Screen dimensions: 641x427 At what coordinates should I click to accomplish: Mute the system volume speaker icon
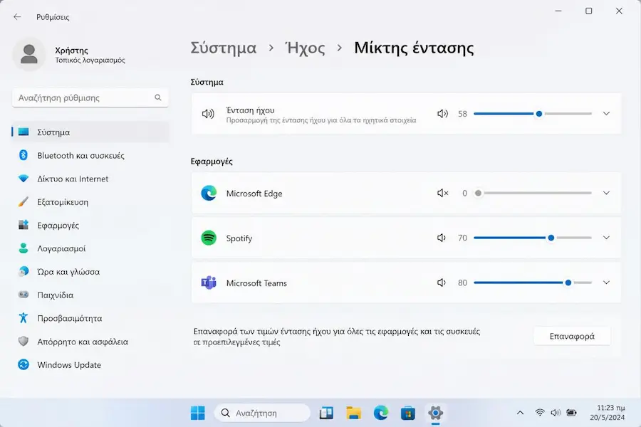(442, 114)
